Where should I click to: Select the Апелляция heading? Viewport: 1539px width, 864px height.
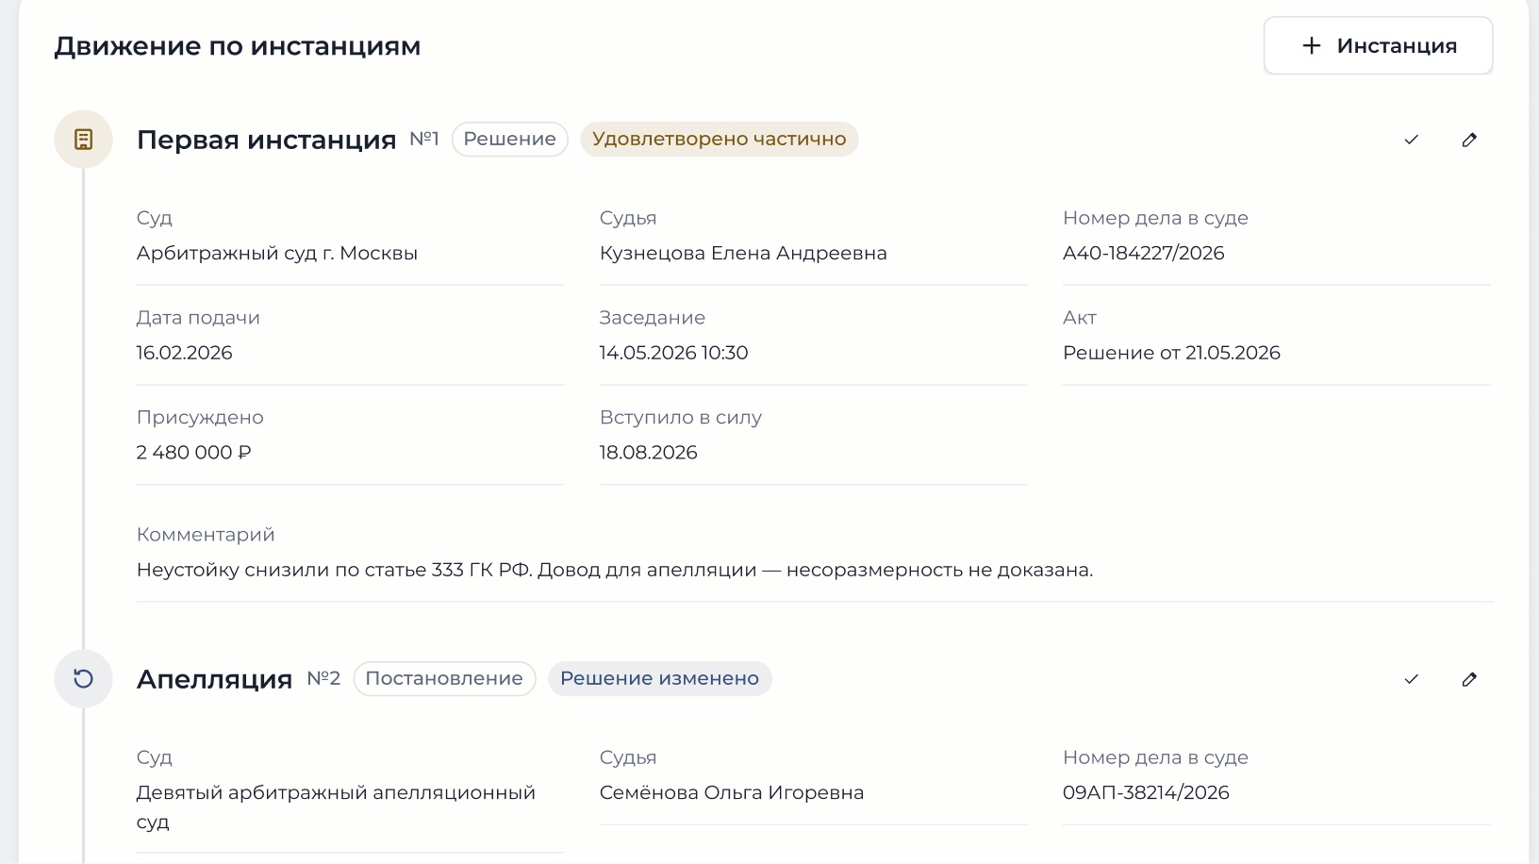215,679
